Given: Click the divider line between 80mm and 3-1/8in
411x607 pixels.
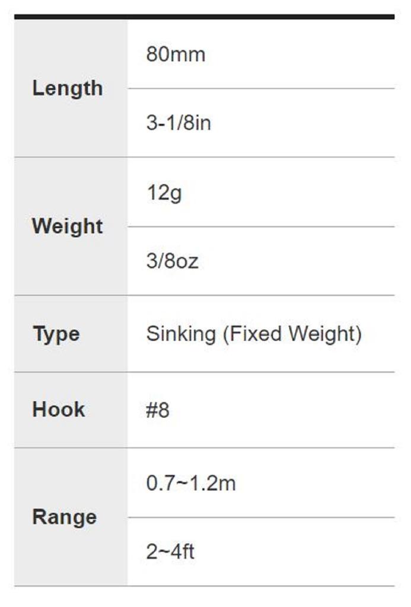Looking at the screenshot, I should 261,89.
